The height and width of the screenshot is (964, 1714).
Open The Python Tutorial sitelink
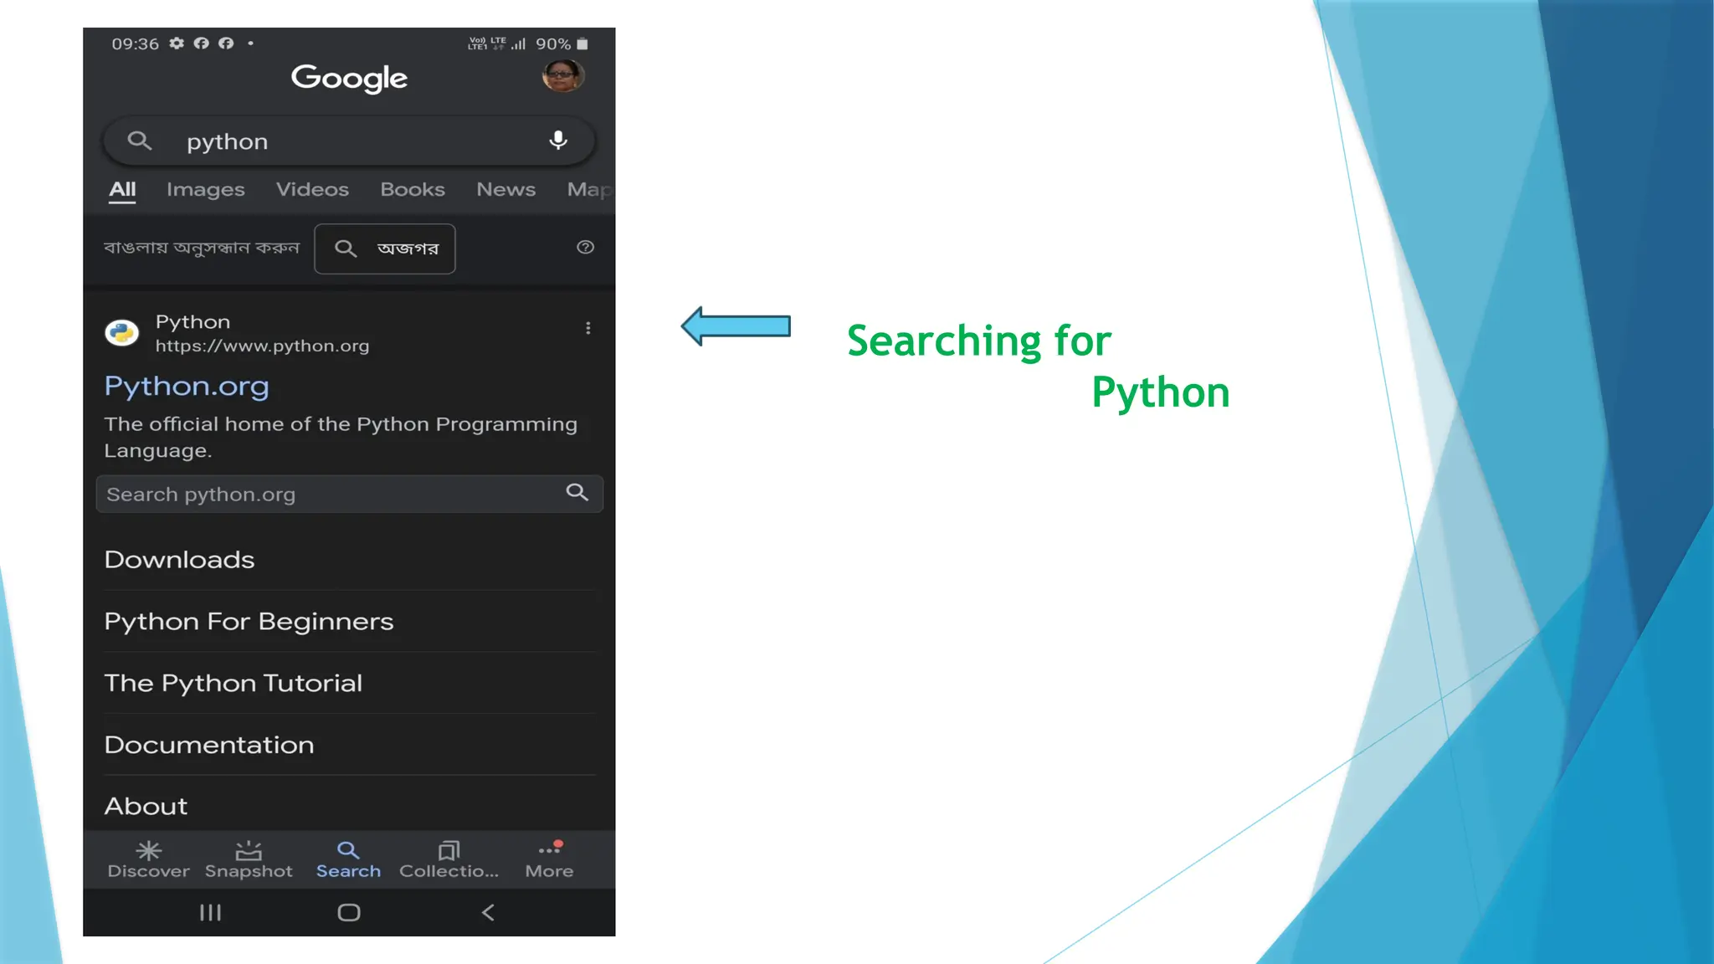[233, 683]
